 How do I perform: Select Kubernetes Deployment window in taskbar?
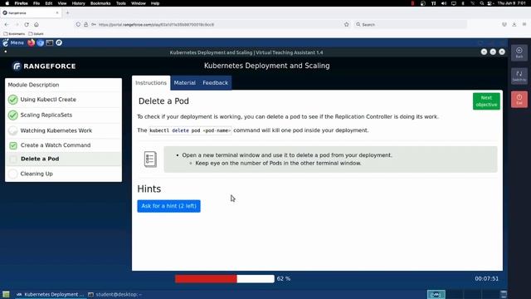pyautogui.click(x=50, y=294)
